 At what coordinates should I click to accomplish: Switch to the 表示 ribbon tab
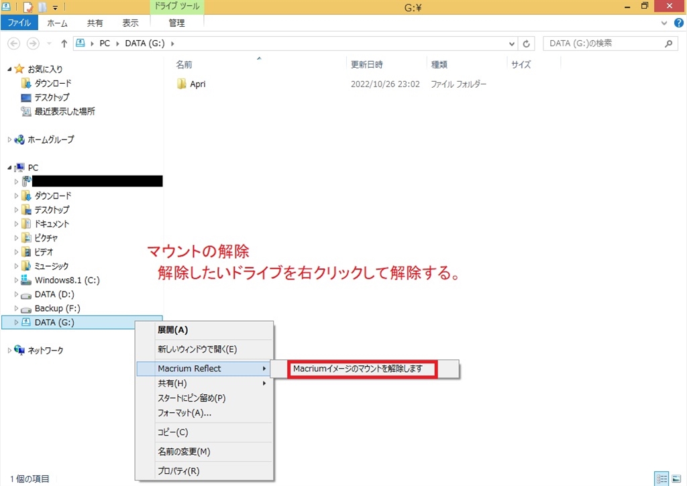(x=130, y=23)
